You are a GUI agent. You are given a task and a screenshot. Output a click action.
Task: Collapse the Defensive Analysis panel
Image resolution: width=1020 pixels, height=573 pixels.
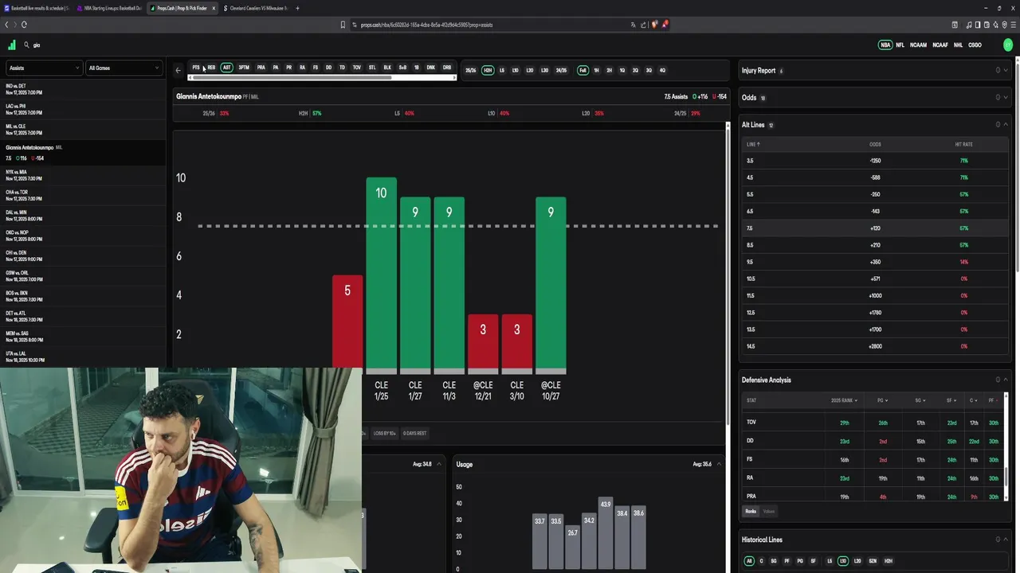(1006, 380)
